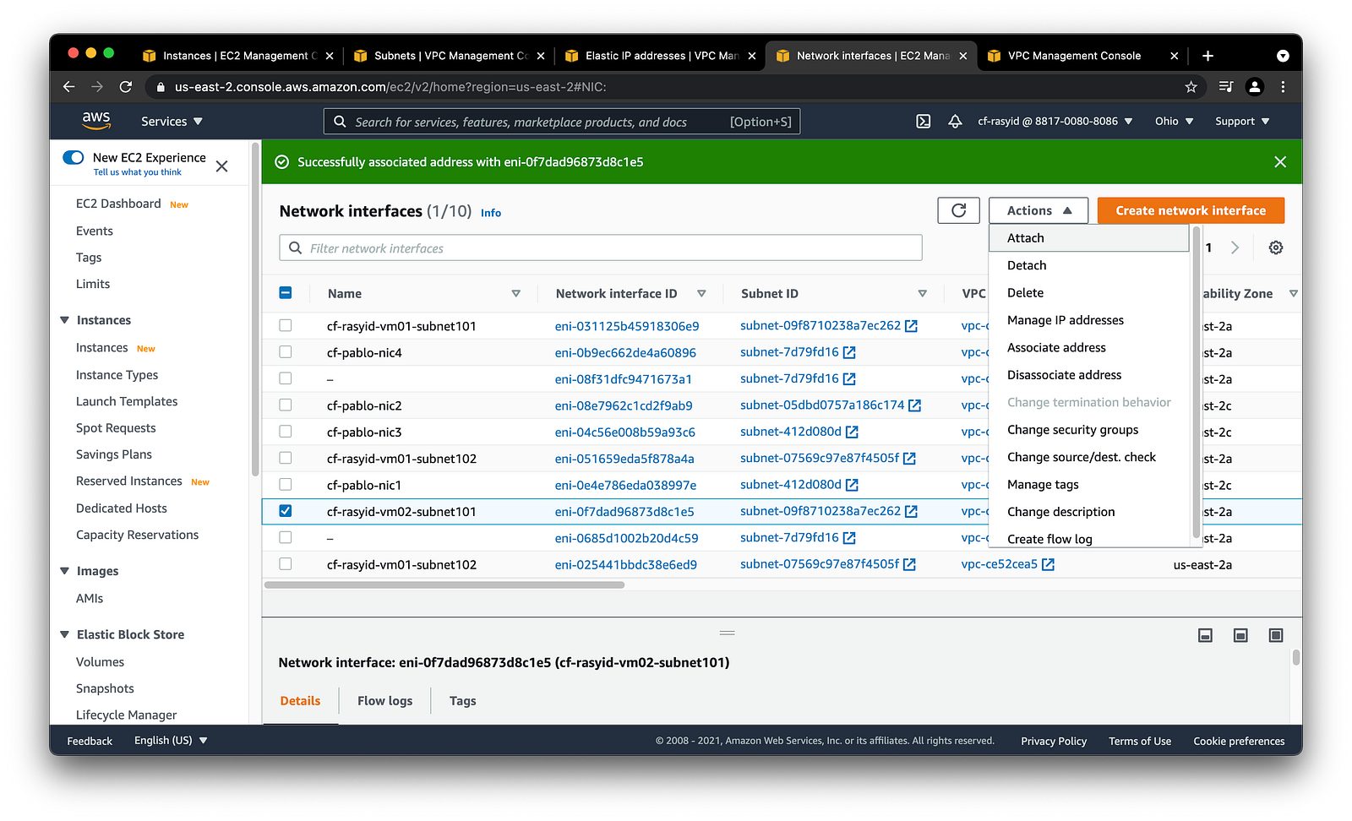Open the Ohio region selector
This screenshot has width=1352, height=821.
(1174, 122)
